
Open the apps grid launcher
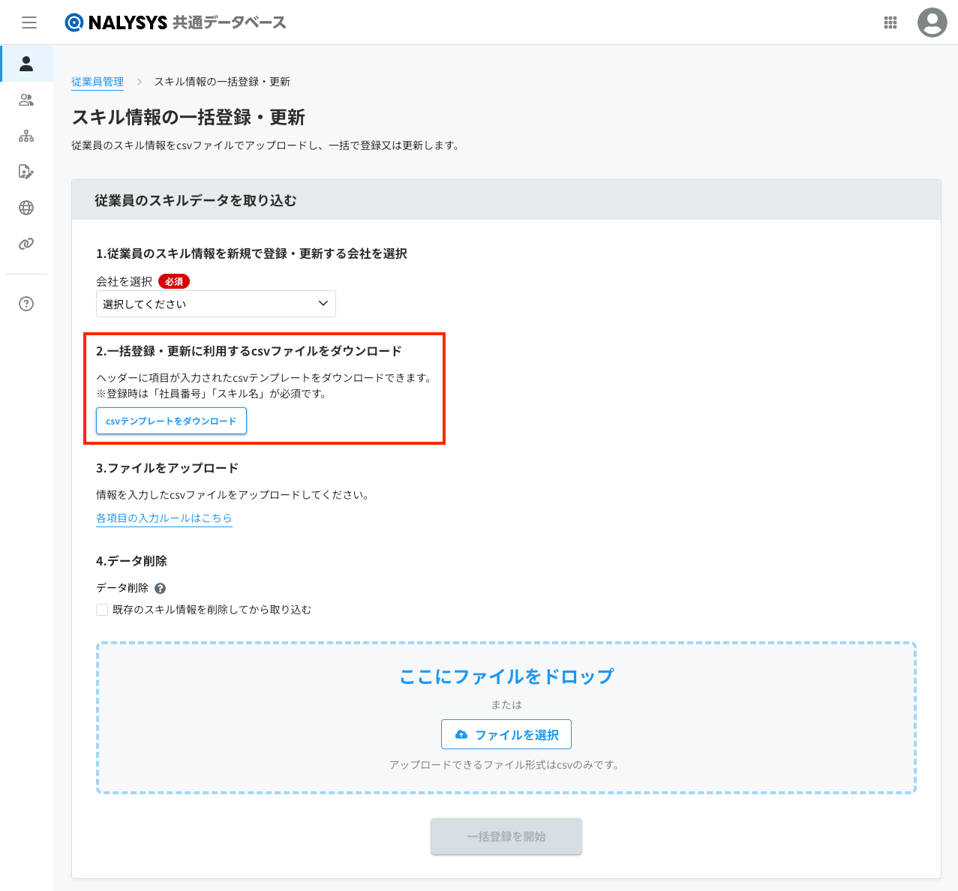(x=890, y=22)
